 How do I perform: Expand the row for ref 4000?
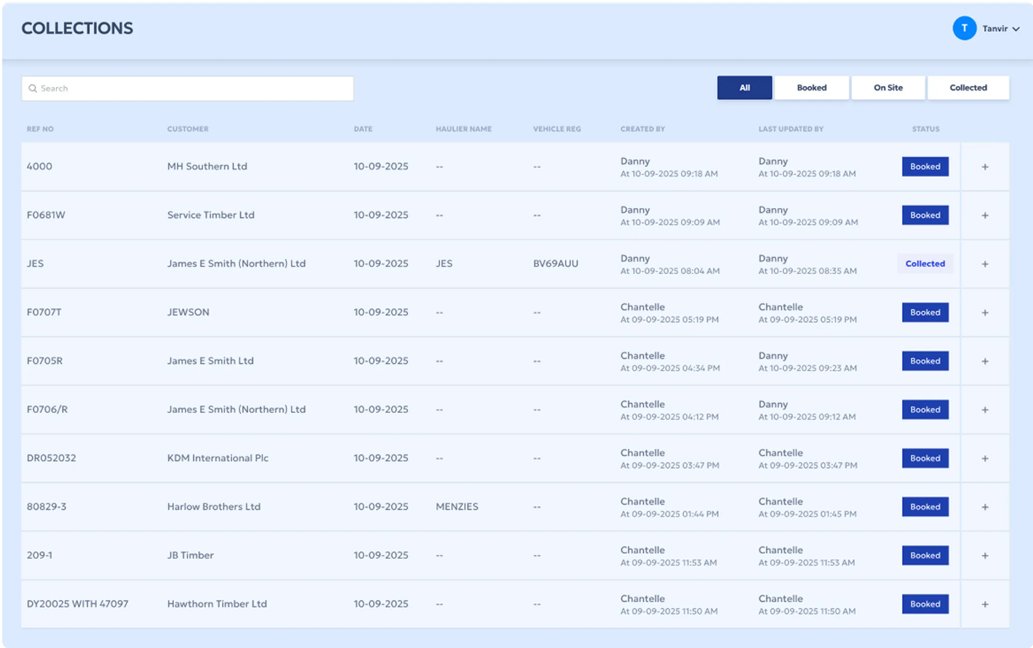pyautogui.click(x=985, y=167)
